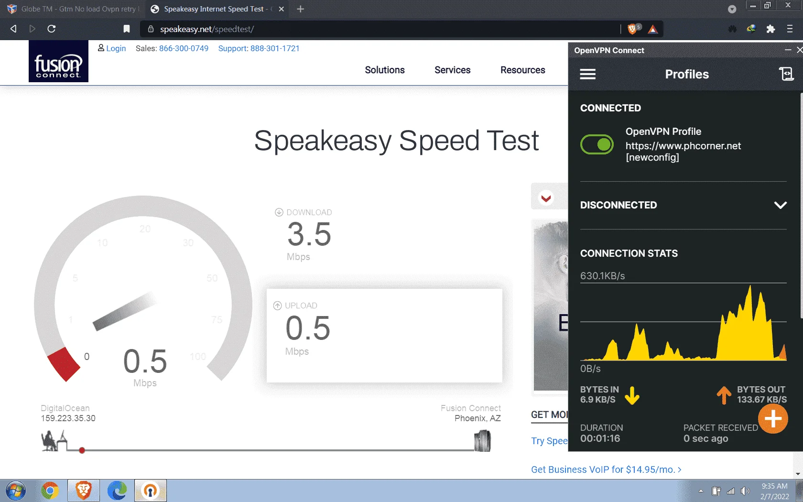Open the Brave main menu button
The width and height of the screenshot is (803, 502).
coord(790,29)
